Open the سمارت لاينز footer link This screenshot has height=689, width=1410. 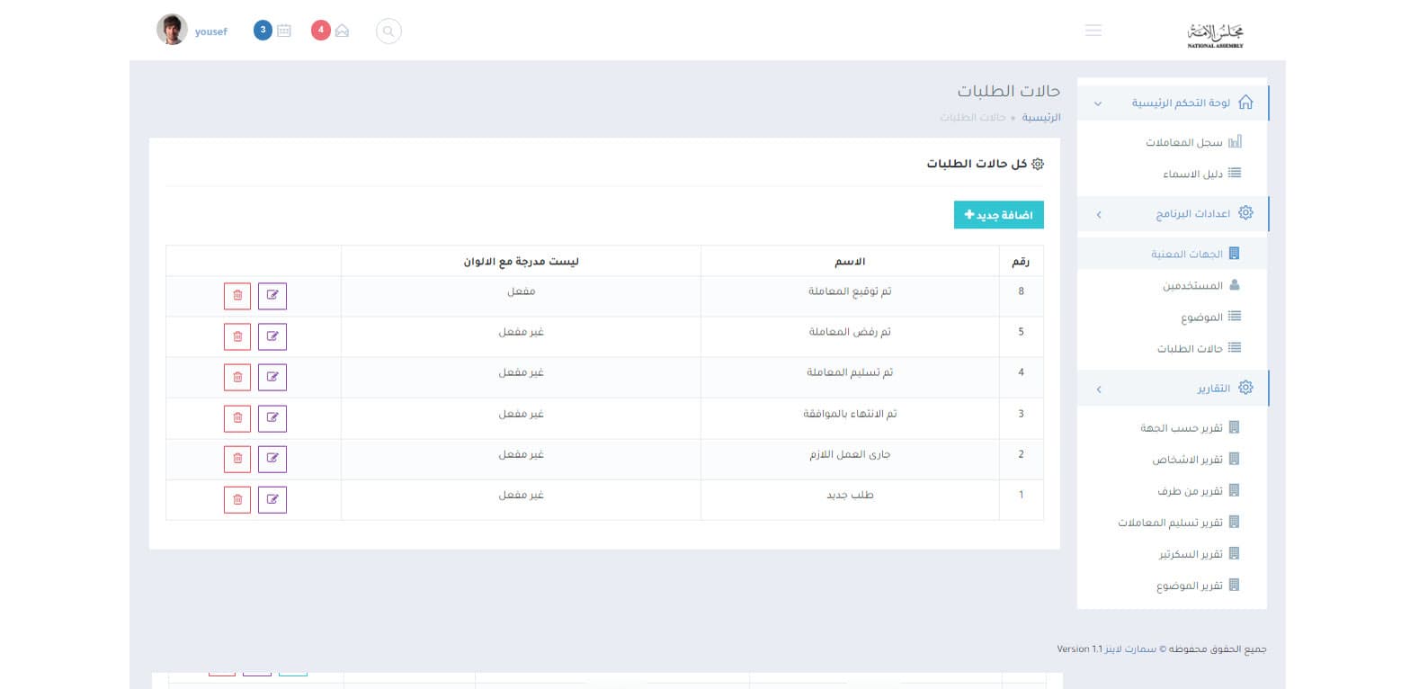(1129, 649)
